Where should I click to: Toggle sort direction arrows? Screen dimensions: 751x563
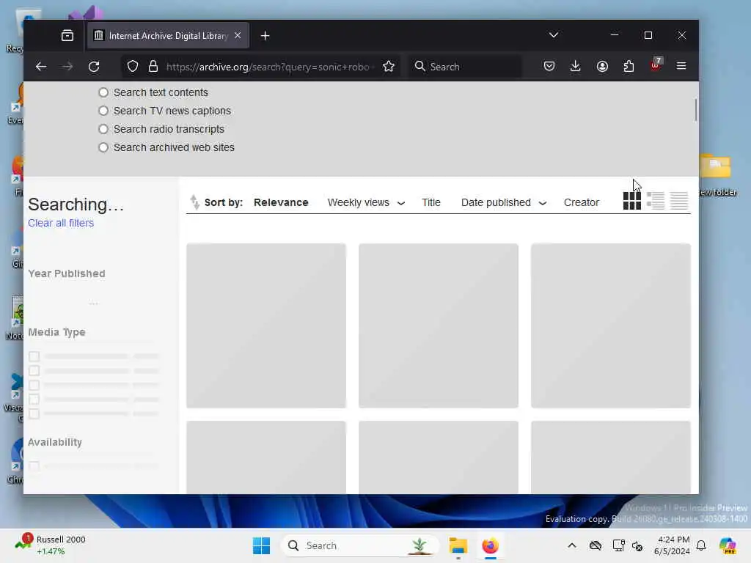pos(194,202)
